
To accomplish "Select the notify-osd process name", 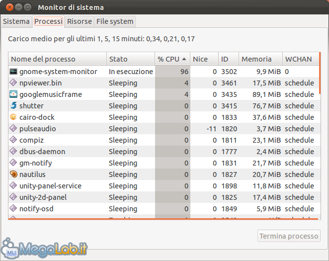I will [x=36, y=209].
